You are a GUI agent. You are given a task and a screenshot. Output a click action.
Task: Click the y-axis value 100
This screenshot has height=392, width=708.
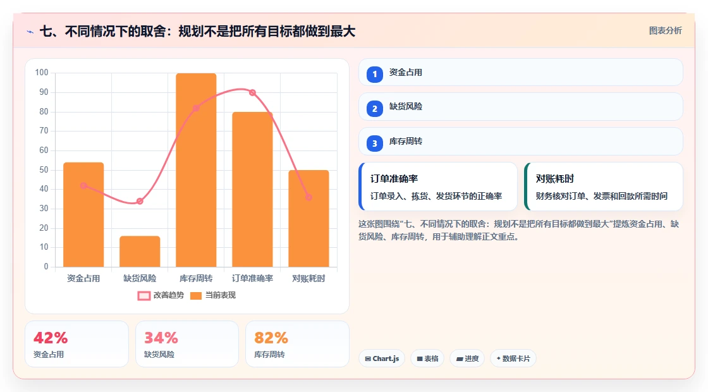coord(42,73)
